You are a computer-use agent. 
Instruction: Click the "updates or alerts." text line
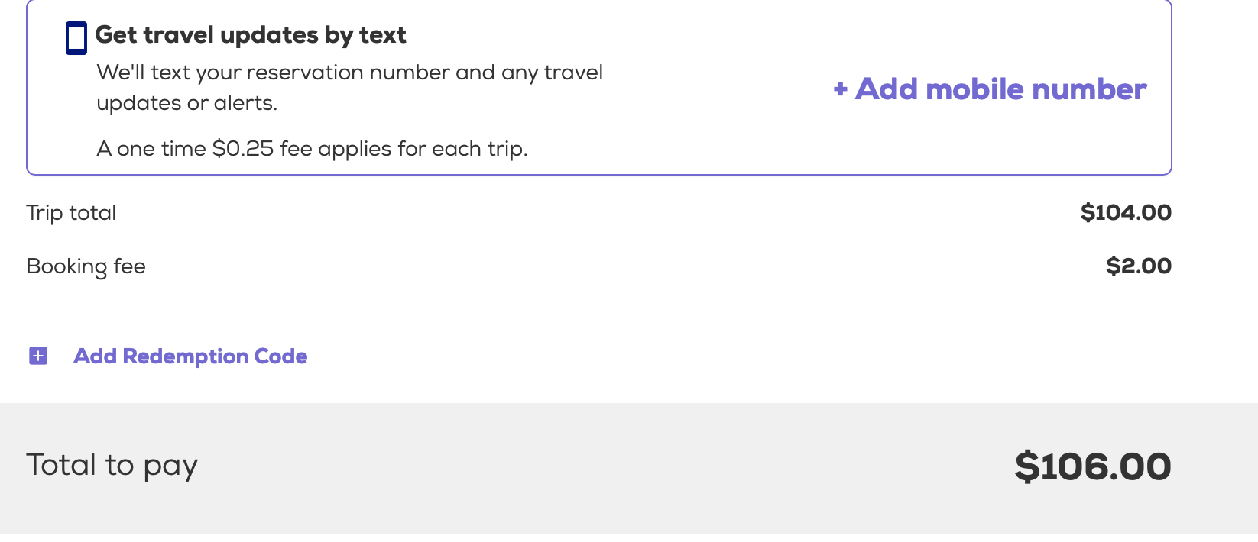click(x=186, y=103)
